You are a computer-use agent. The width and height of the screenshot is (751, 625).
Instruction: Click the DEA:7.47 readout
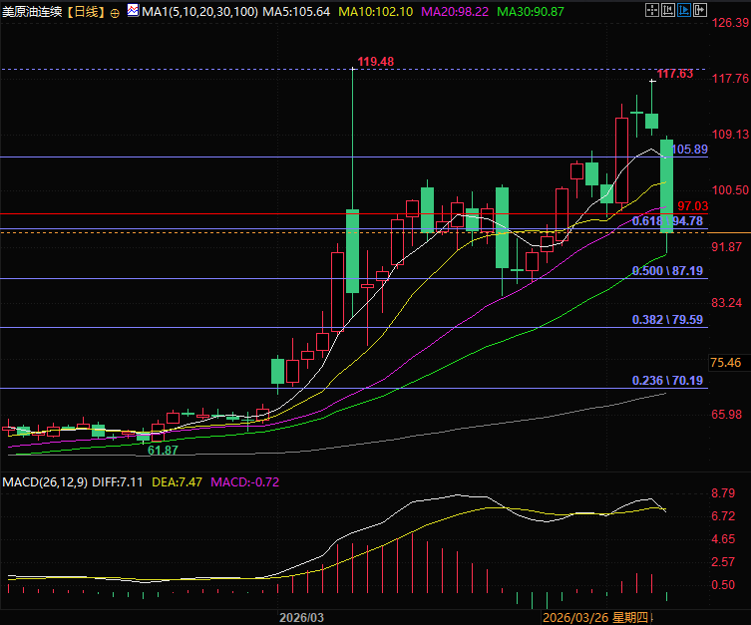[177, 481]
